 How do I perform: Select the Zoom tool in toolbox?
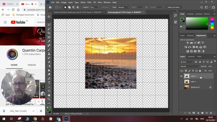click(x=49, y=99)
